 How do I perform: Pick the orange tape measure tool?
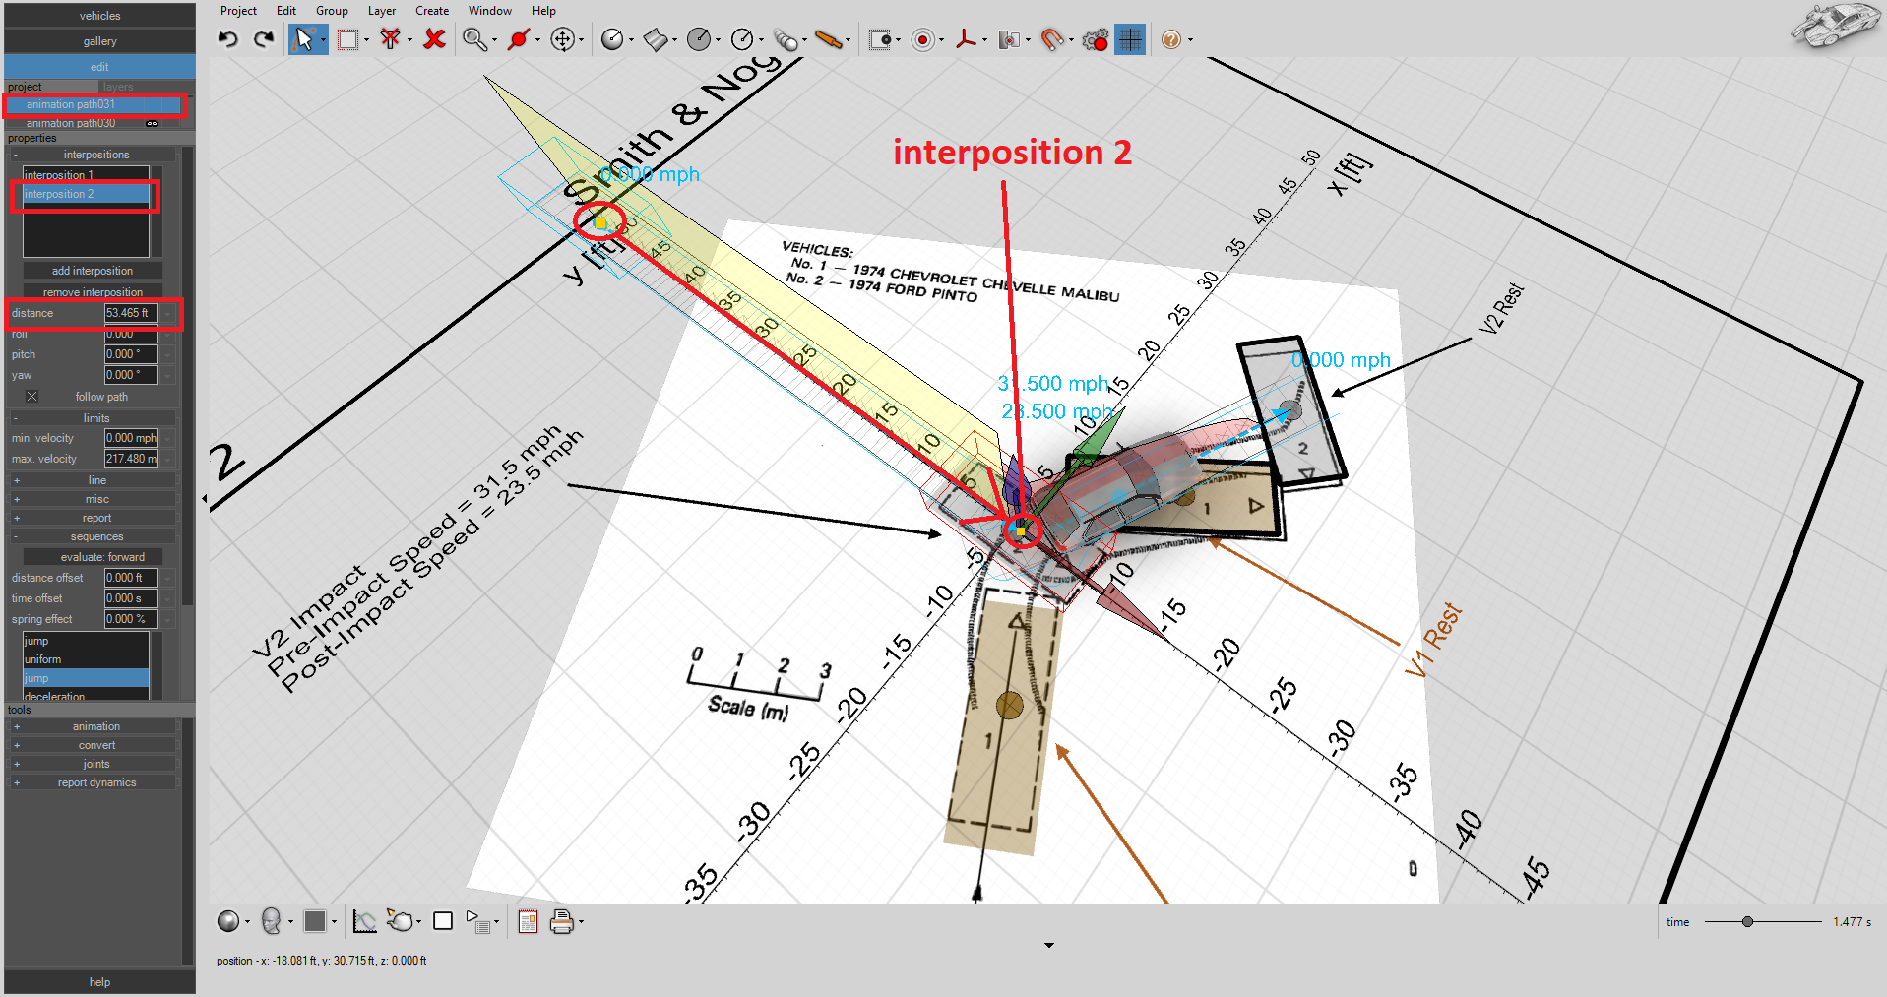[830, 39]
